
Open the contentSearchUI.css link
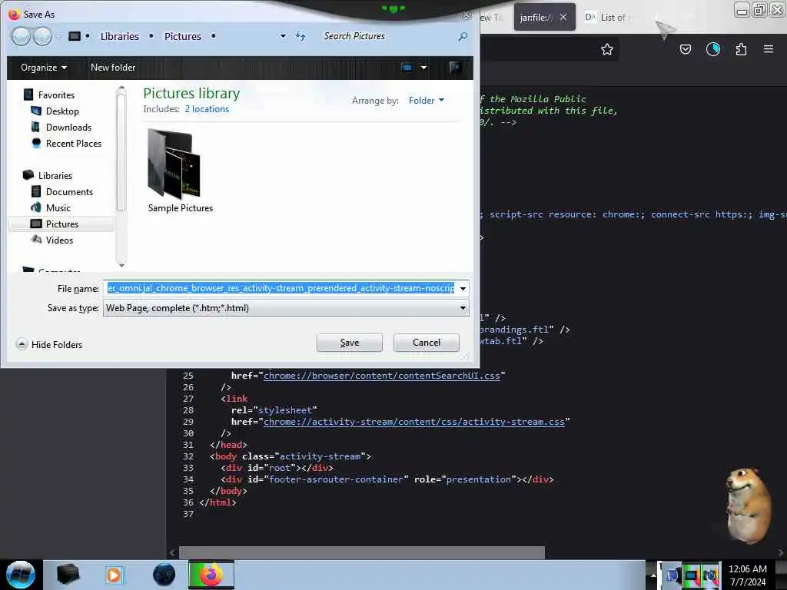point(382,376)
